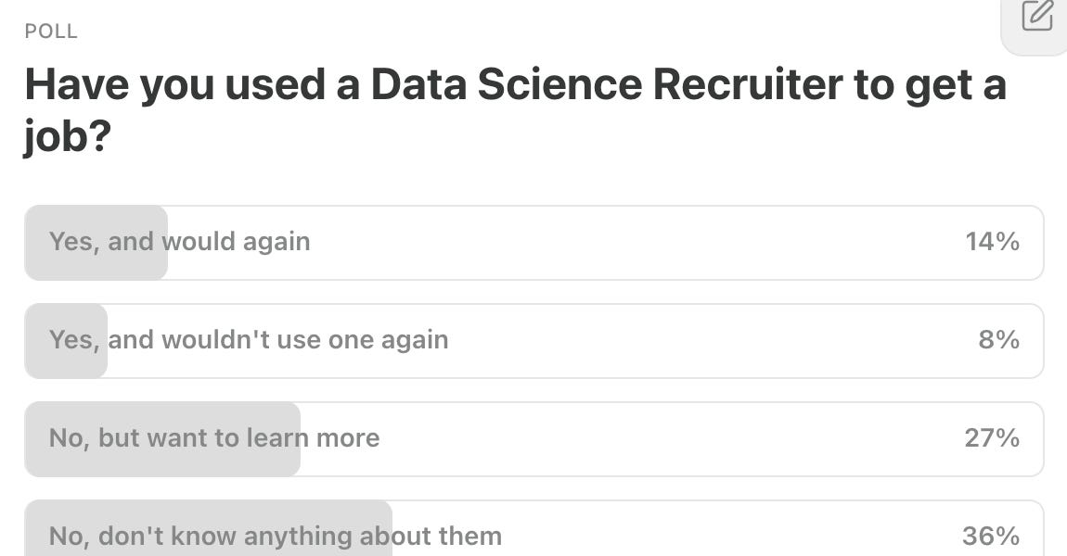Image resolution: width=1067 pixels, height=556 pixels.
Task: Click the bottom poll option row
Action: (533, 535)
